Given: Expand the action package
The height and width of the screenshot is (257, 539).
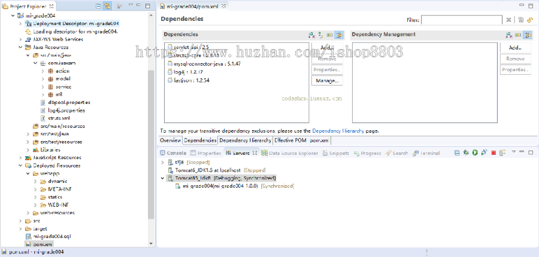Looking at the screenshot, I should click(x=43, y=71).
